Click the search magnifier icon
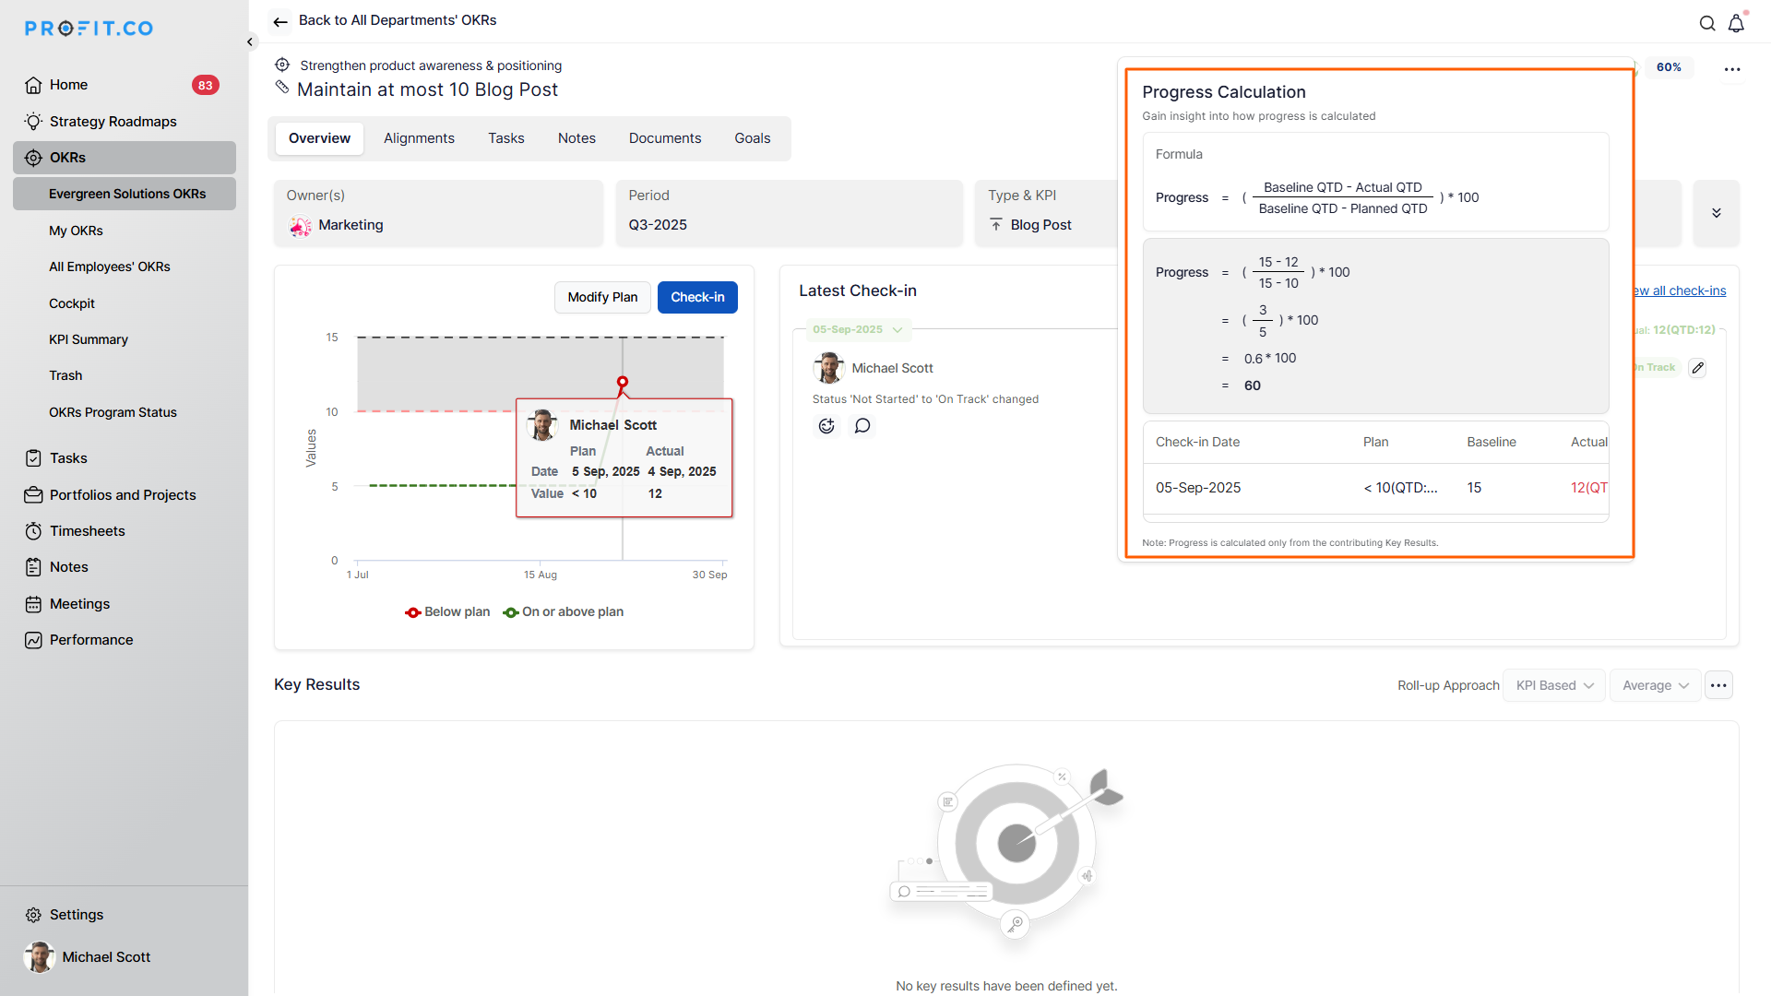 [x=1707, y=24]
